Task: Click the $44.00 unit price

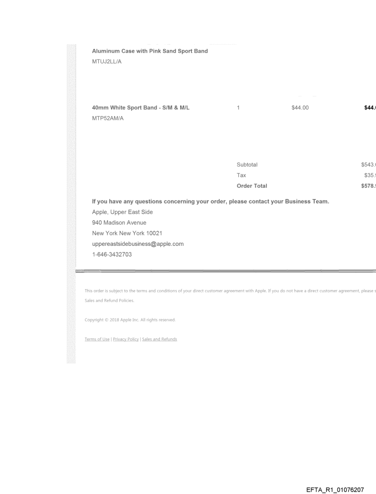Action: pos(300,108)
